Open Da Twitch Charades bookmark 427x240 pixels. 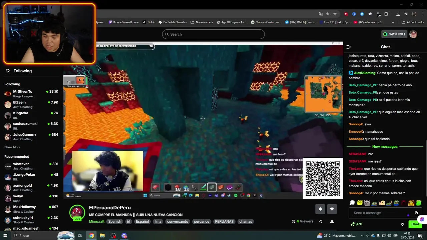(172, 22)
